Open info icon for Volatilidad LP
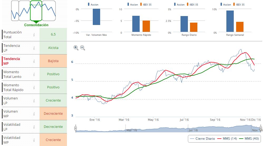Viewport: 263px width, 146px height. (34, 127)
